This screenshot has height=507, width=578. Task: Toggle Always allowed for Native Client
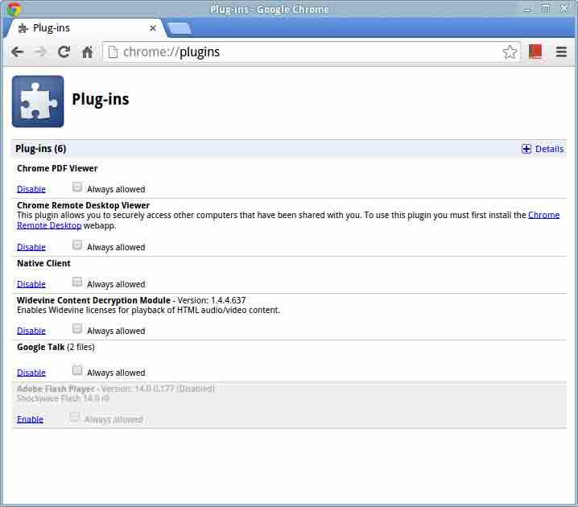77,282
